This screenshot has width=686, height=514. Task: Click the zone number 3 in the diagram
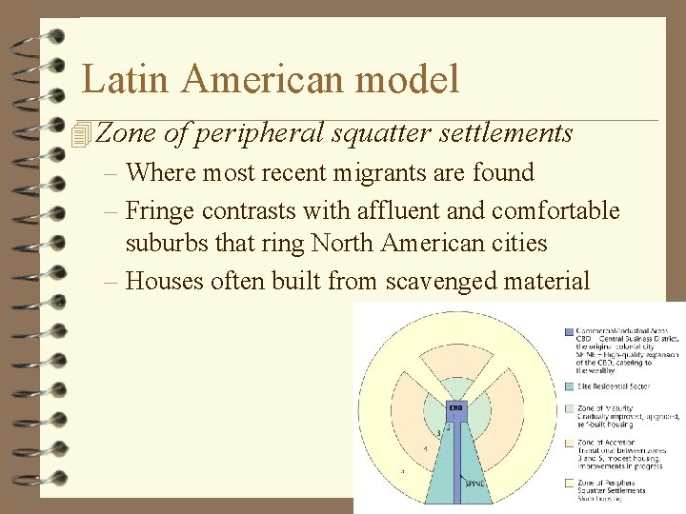[x=438, y=433]
